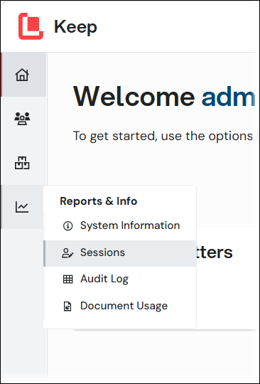Click the 'To get started' text
This screenshot has width=260, height=384.
(x=163, y=136)
